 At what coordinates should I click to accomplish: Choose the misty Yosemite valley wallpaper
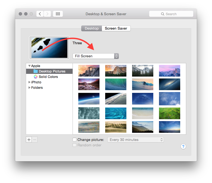tap(143, 71)
